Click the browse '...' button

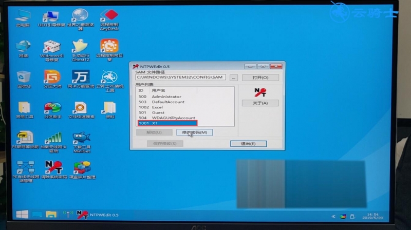234,78
